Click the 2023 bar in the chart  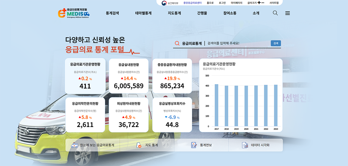276,106
